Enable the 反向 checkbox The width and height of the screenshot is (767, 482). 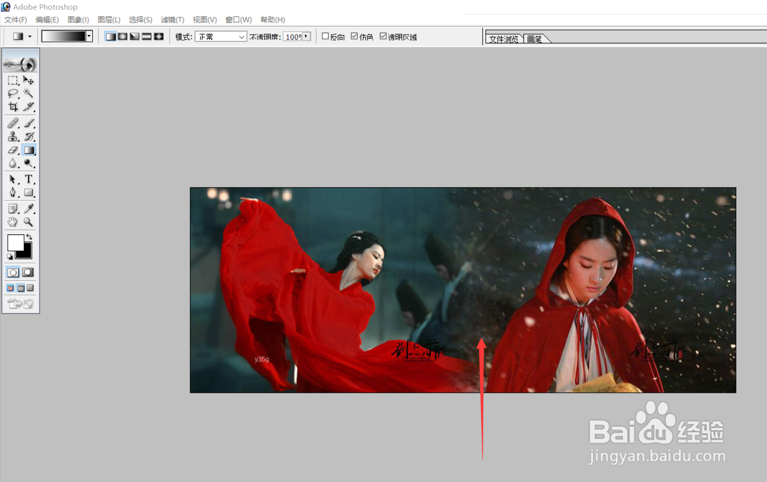325,36
